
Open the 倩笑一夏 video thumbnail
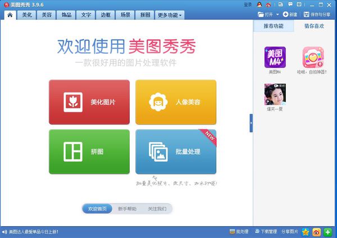pos(275,94)
